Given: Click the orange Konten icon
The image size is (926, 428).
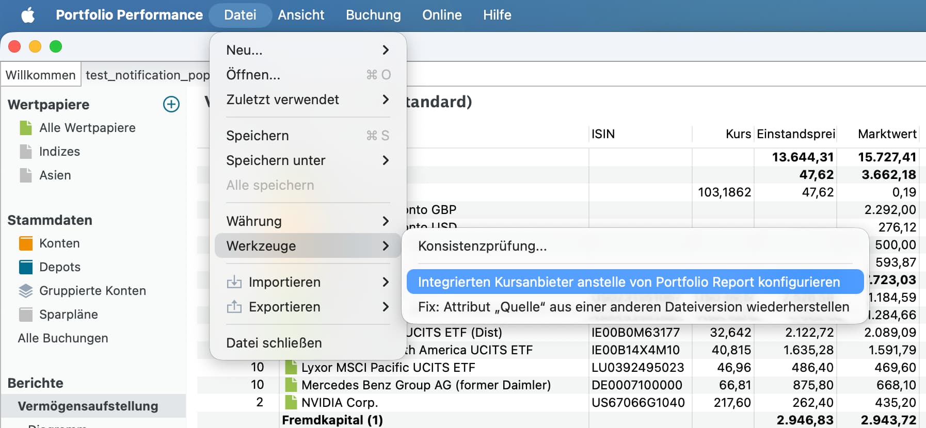Looking at the screenshot, I should tap(26, 243).
